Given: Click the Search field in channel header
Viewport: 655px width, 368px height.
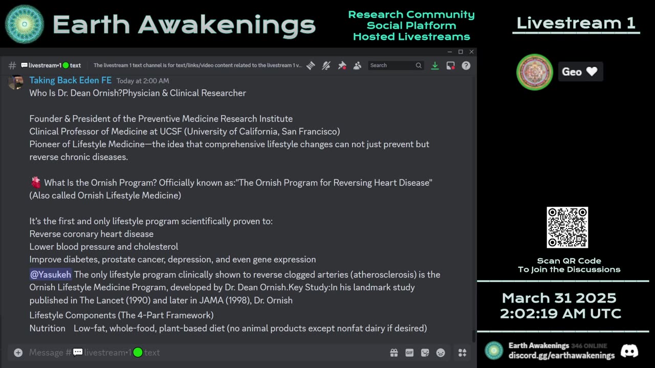Looking at the screenshot, I should coord(396,65).
